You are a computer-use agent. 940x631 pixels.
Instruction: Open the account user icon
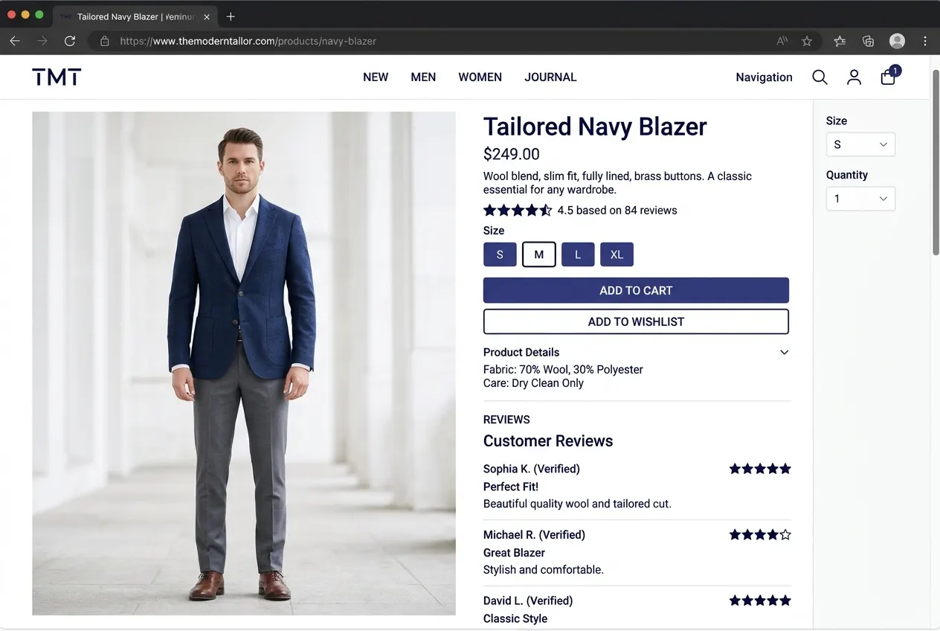coord(854,77)
